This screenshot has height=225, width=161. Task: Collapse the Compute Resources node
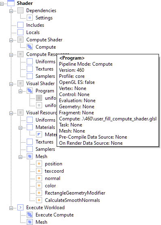pyautogui.click(x=11, y=55)
